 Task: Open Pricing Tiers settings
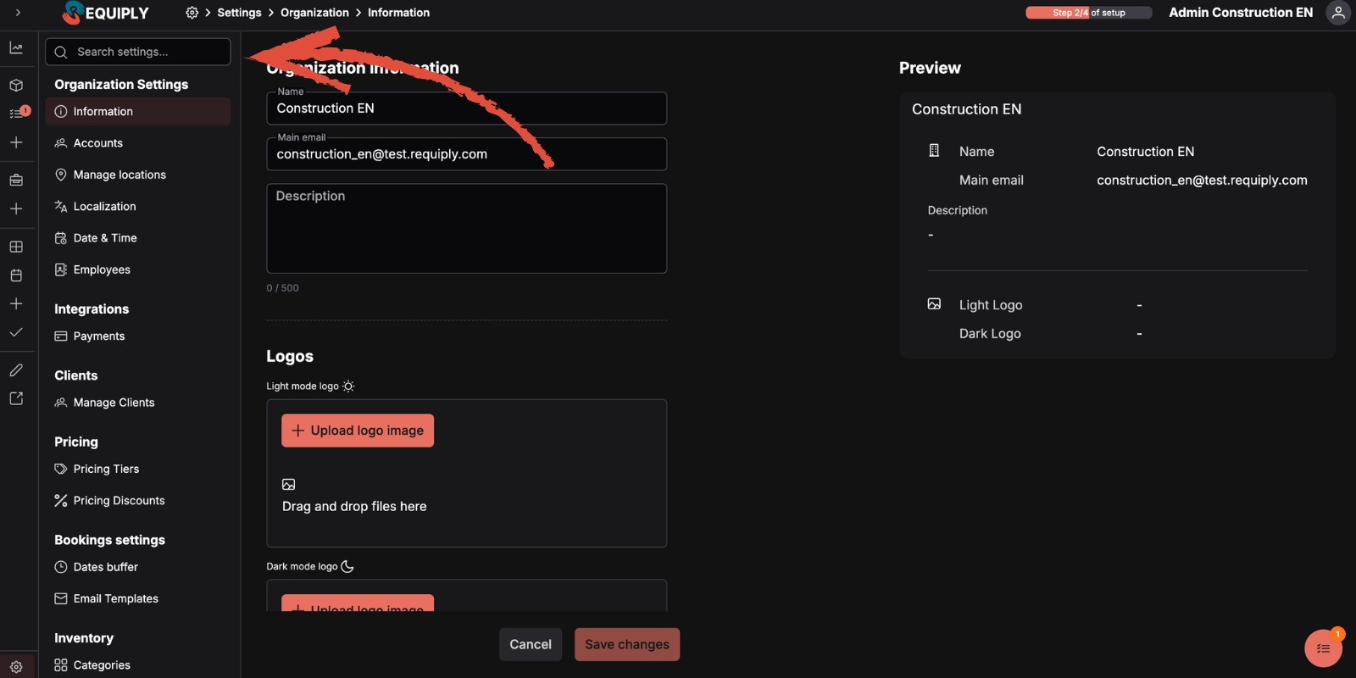[x=138, y=469]
